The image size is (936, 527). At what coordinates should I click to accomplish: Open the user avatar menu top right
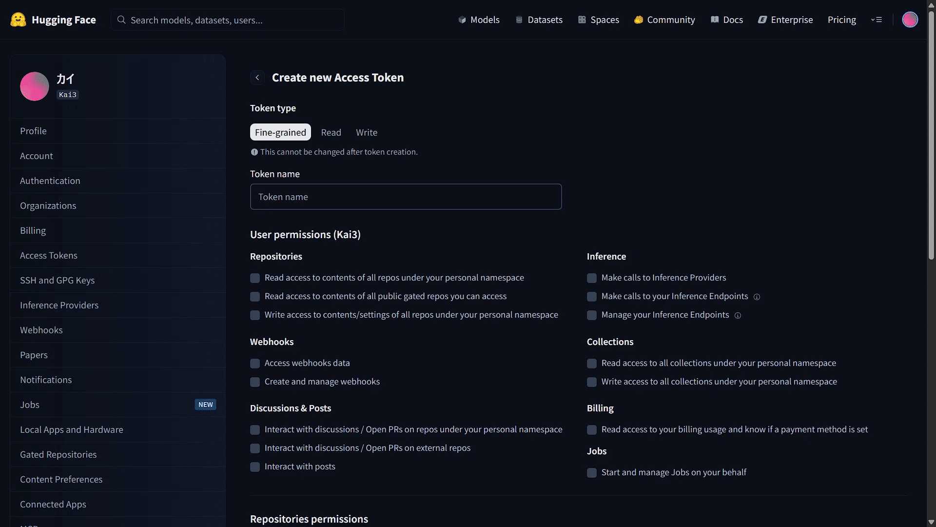tap(910, 20)
